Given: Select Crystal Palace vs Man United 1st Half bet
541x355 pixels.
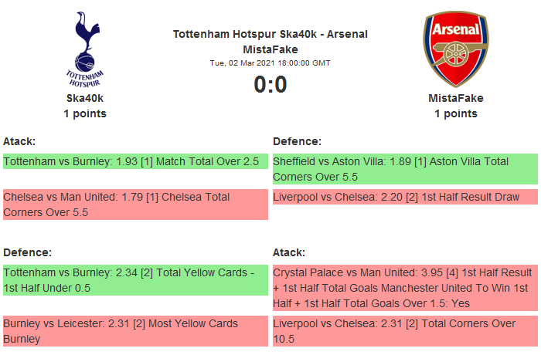Looking at the screenshot, I should click(x=405, y=288).
